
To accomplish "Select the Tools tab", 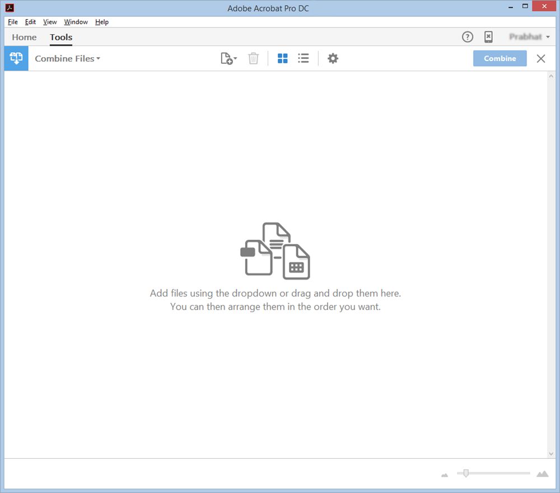I will (61, 37).
